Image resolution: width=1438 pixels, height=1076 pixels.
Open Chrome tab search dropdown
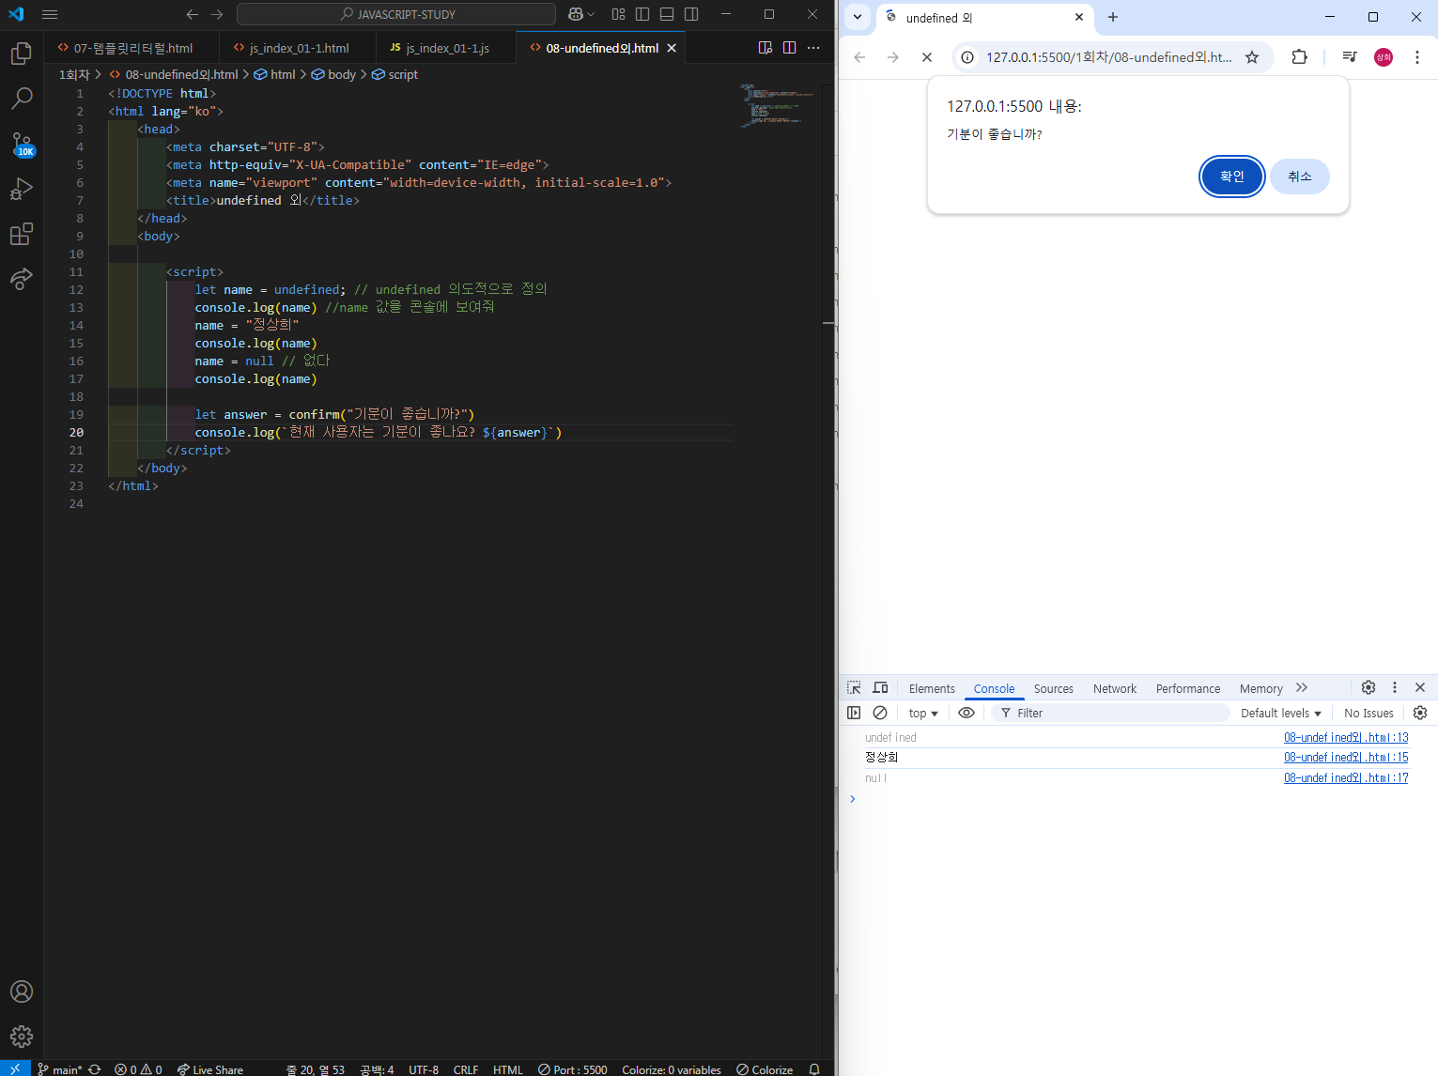click(x=858, y=17)
